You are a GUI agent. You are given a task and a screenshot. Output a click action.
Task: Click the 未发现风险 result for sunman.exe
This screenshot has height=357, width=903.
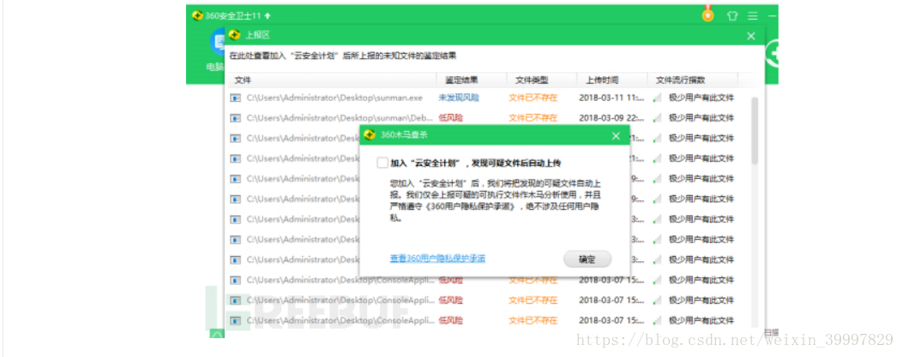point(459,98)
